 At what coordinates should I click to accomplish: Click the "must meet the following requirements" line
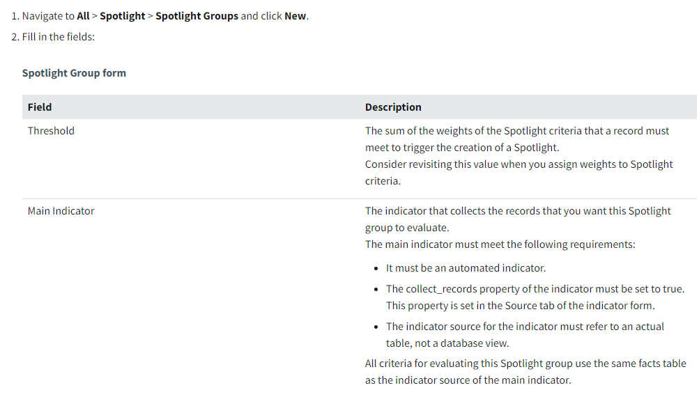(x=500, y=244)
